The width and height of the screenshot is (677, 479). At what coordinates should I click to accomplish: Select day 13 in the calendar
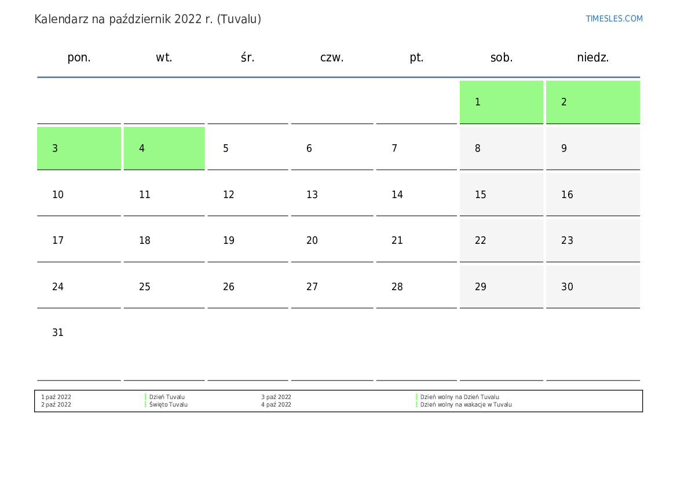coord(332,195)
